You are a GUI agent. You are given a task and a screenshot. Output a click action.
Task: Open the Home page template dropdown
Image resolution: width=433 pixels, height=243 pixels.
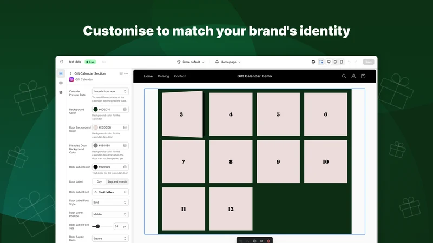tap(228, 62)
